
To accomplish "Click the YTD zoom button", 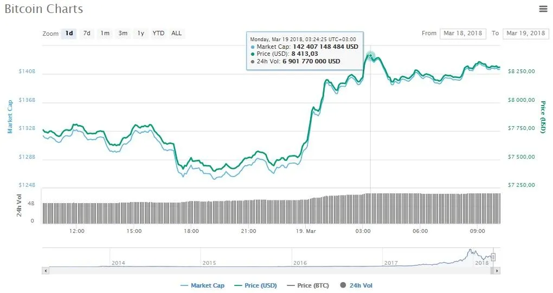I will pyautogui.click(x=158, y=34).
